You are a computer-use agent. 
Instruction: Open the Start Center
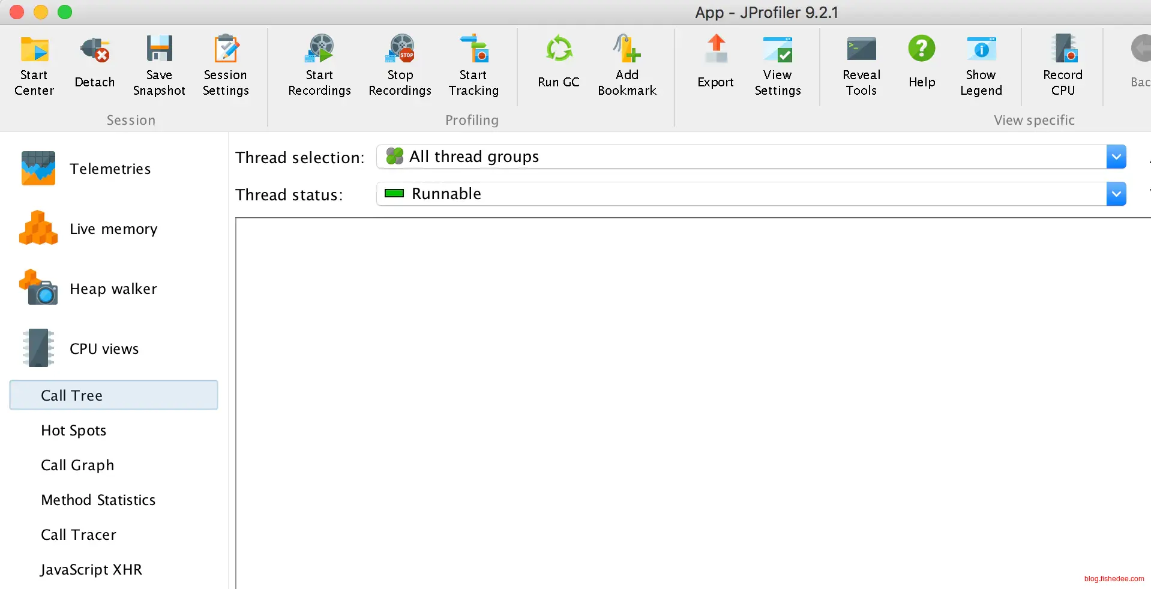[x=34, y=65]
